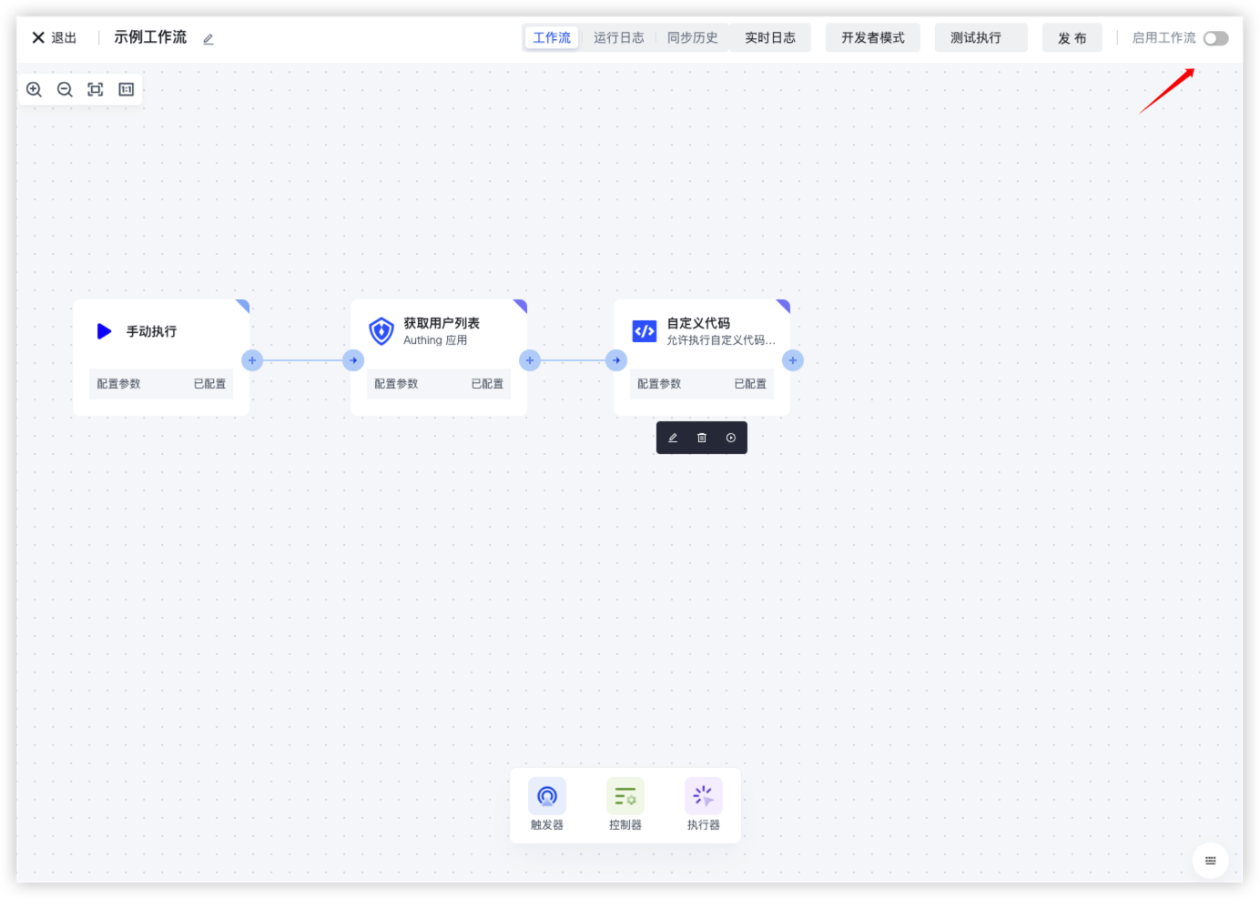Screen dimensions: 1260x899
Task: Click the trash icon in node toolbar
Action: pyautogui.click(x=702, y=438)
